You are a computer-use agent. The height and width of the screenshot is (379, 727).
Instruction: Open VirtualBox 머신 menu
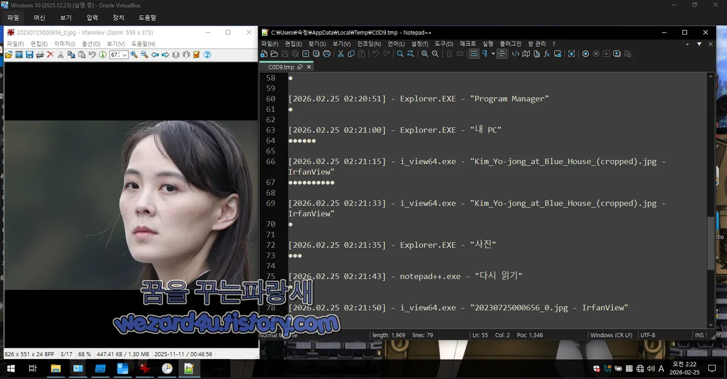tap(40, 18)
